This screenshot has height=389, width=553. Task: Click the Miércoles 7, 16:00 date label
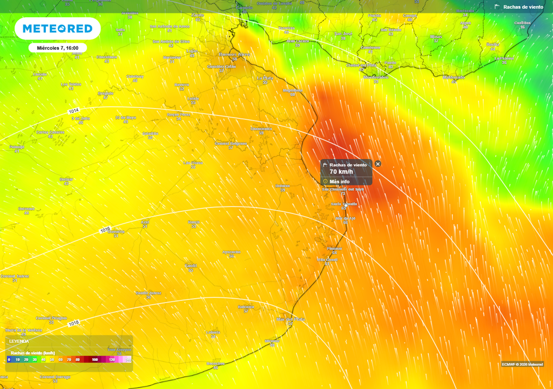[x=58, y=47]
